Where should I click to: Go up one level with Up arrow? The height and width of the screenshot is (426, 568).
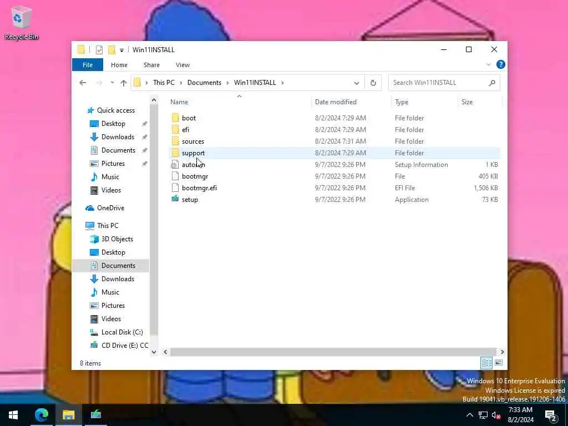[124, 83]
